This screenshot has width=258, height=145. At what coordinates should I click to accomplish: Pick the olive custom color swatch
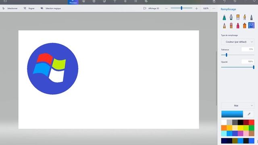click(235, 141)
